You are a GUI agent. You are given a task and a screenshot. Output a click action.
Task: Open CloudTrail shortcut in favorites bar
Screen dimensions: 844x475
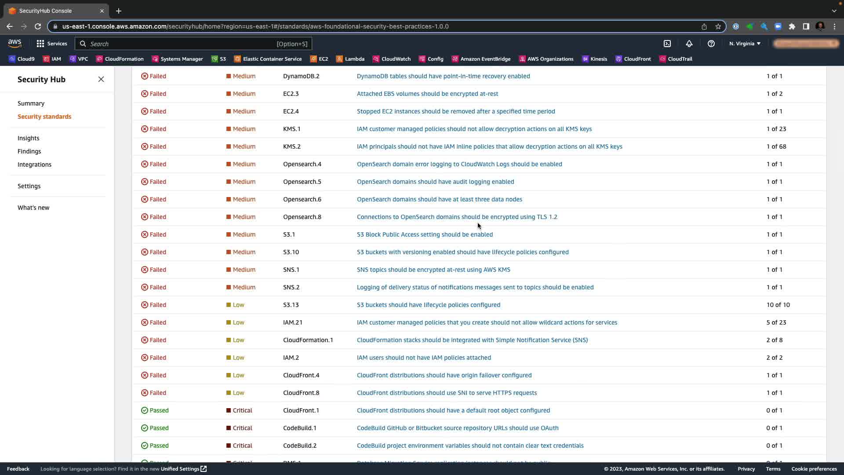click(675, 59)
